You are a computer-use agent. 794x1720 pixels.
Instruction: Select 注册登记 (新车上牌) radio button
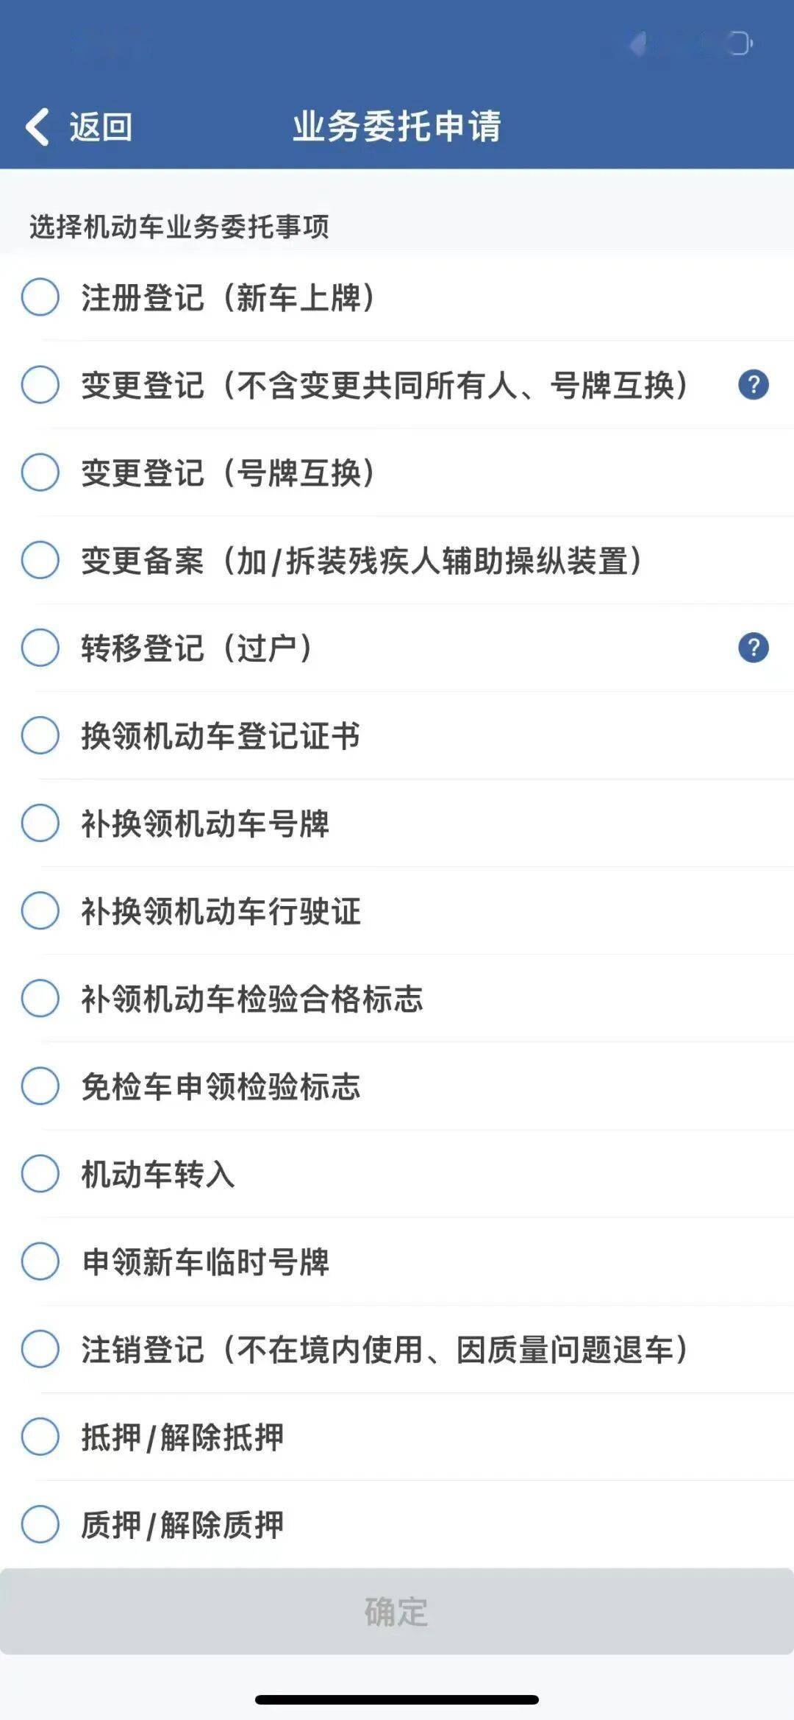tap(40, 297)
